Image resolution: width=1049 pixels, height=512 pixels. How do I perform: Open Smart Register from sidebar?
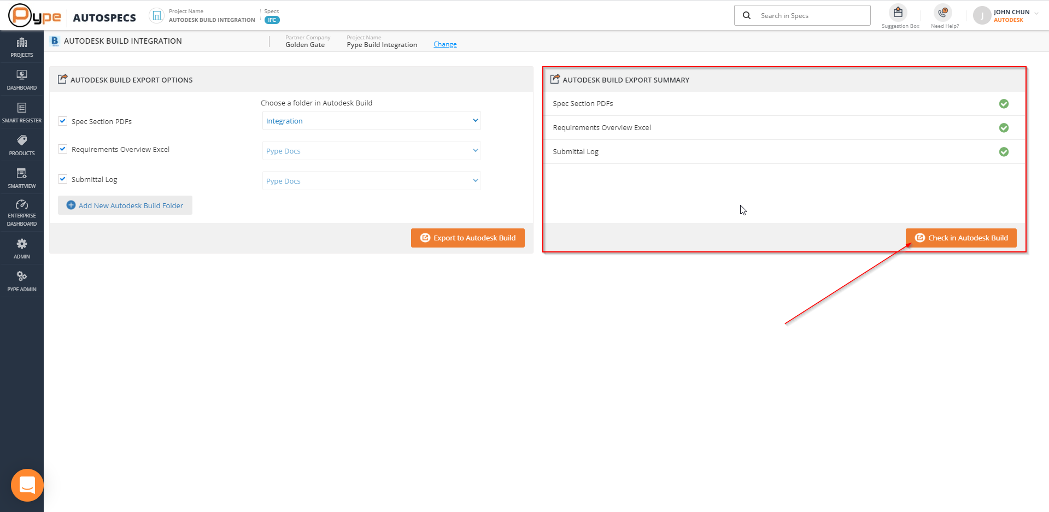(x=22, y=113)
